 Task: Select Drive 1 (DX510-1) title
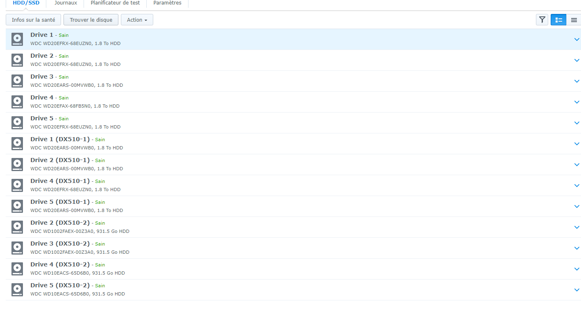coord(60,139)
